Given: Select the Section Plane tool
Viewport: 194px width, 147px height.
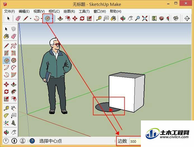Looking at the screenshot, I should pos(187,18).
